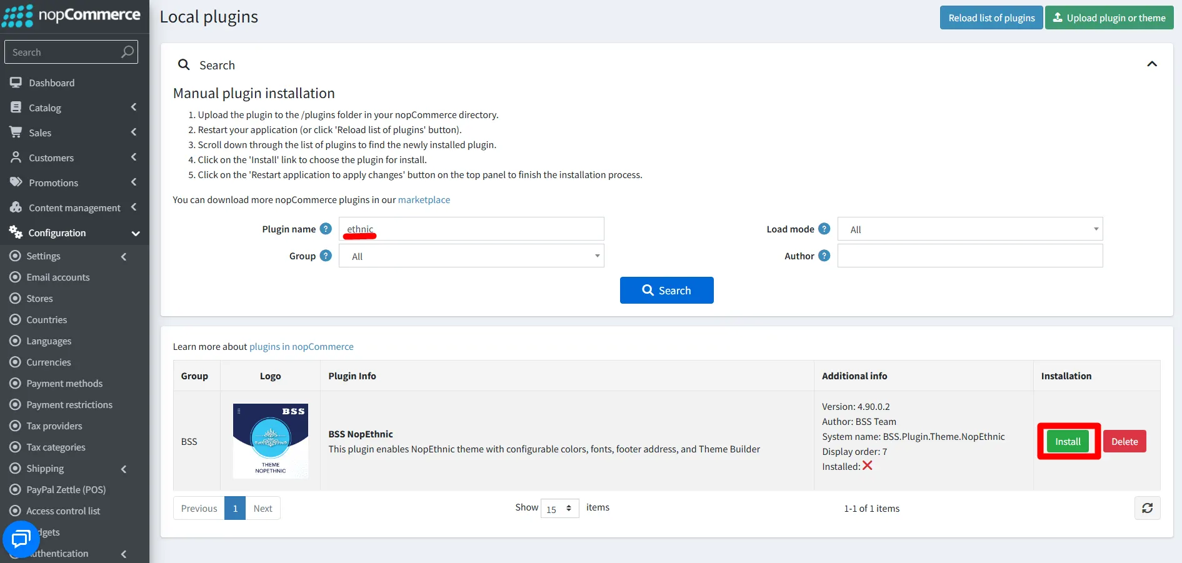Click the Search panel magnifier icon
The width and height of the screenshot is (1182, 563).
pyautogui.click(x=184, y=64)
